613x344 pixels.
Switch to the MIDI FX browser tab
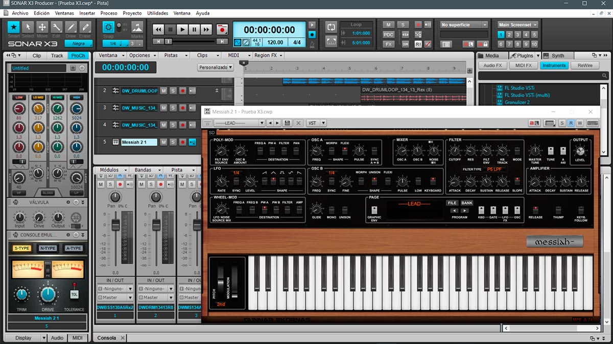[524, 65]
